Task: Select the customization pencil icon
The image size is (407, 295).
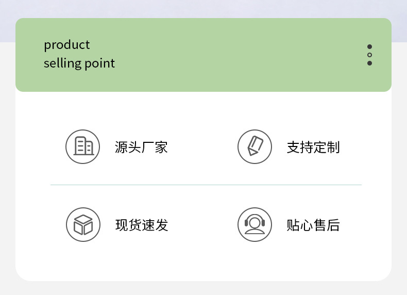Action: [255, 147]
